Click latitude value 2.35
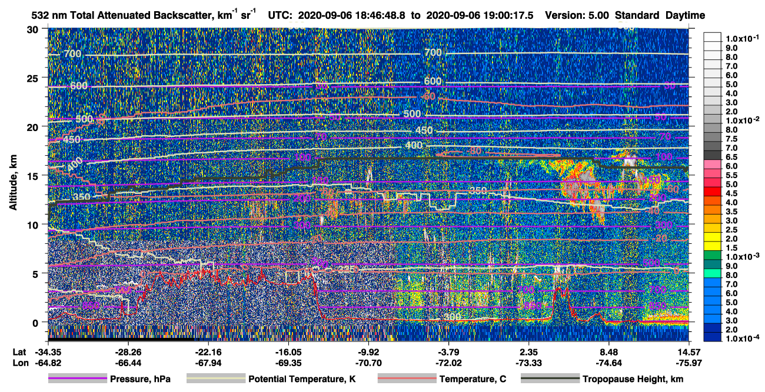 click(x=528, y=352)
